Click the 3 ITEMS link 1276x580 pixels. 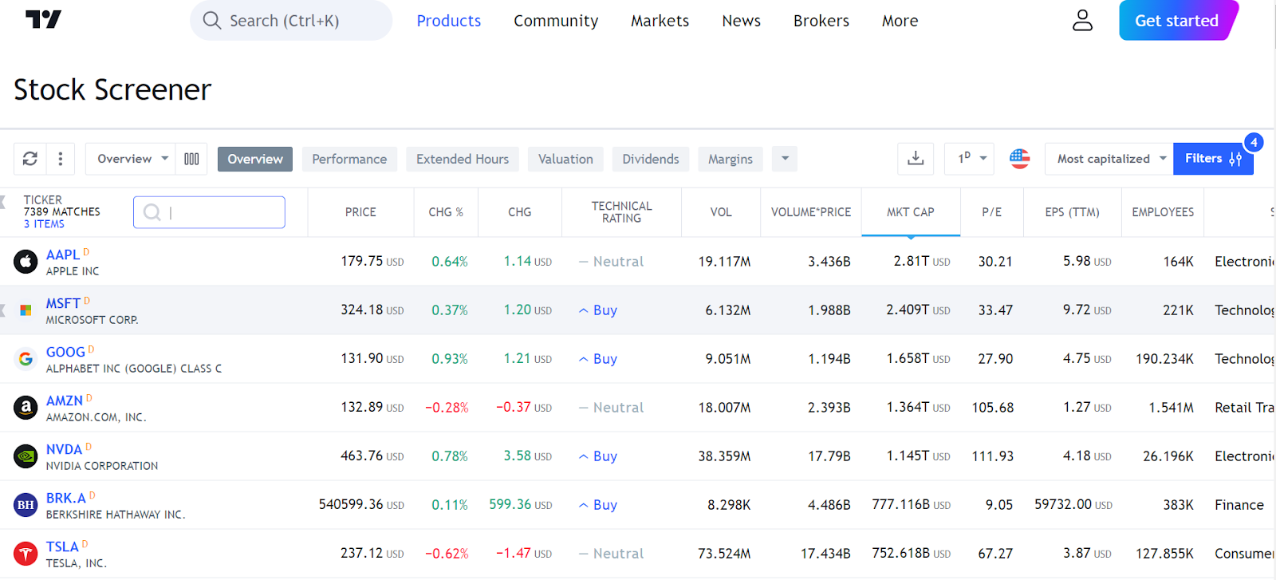pyautogui.click(x=44, y=224)
